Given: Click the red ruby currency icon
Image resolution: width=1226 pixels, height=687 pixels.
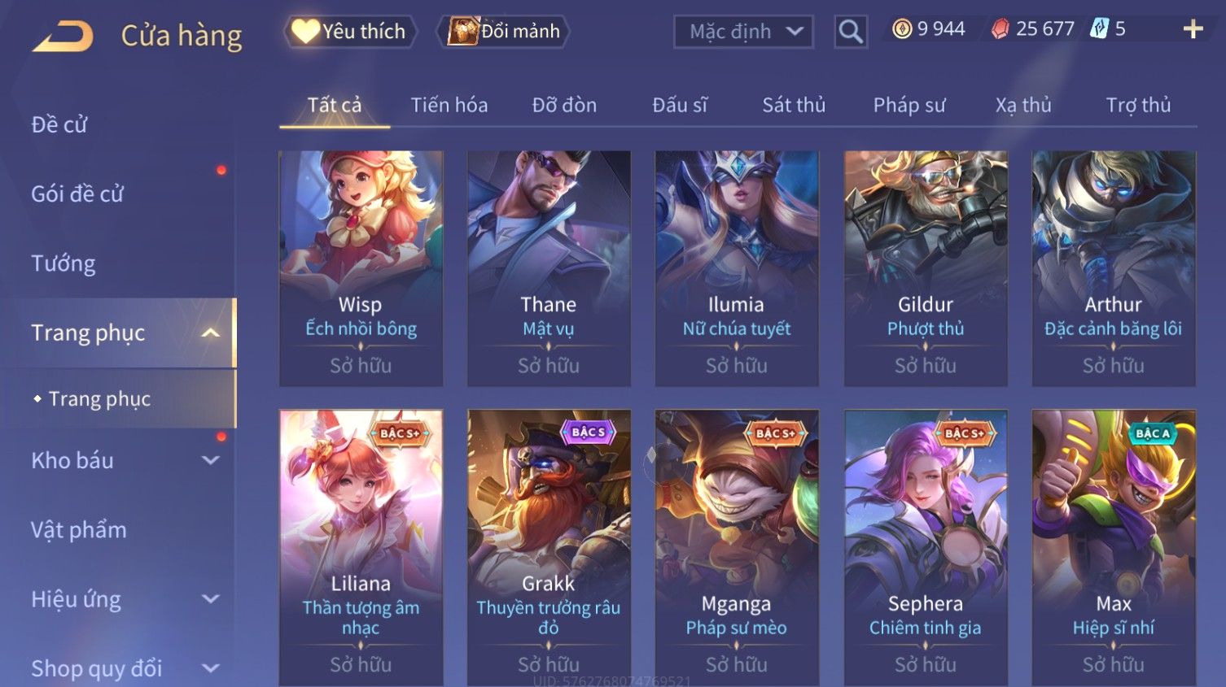Looking at the screenshot, I should click(1001, 29).
